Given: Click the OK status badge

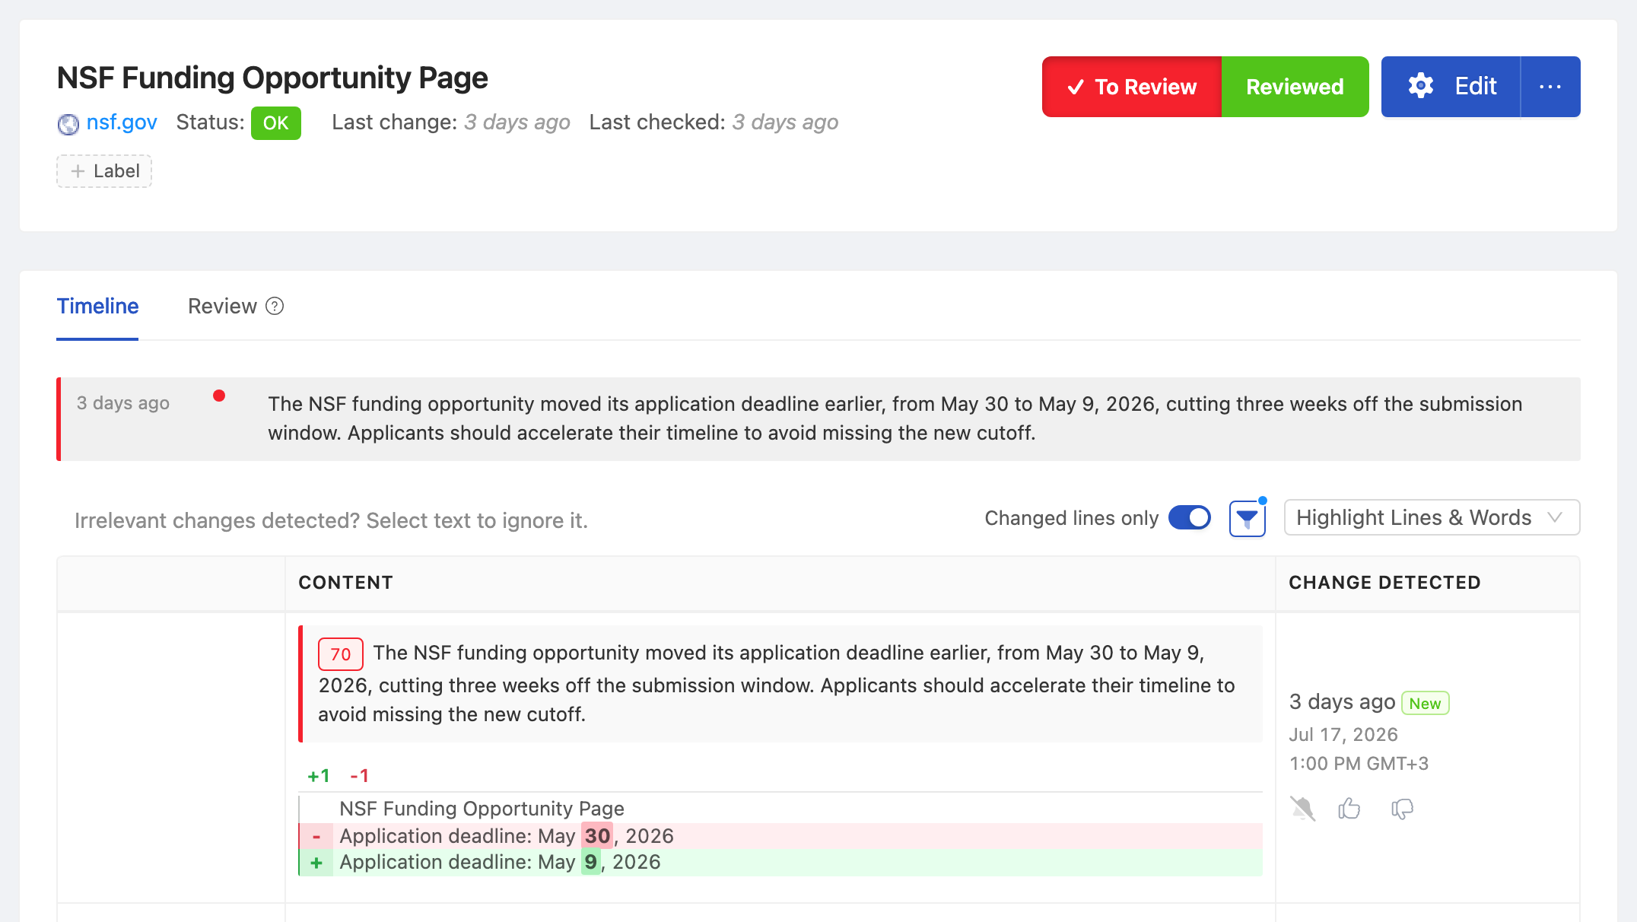Looking at the screenshot, I should (x=275, y=123).
